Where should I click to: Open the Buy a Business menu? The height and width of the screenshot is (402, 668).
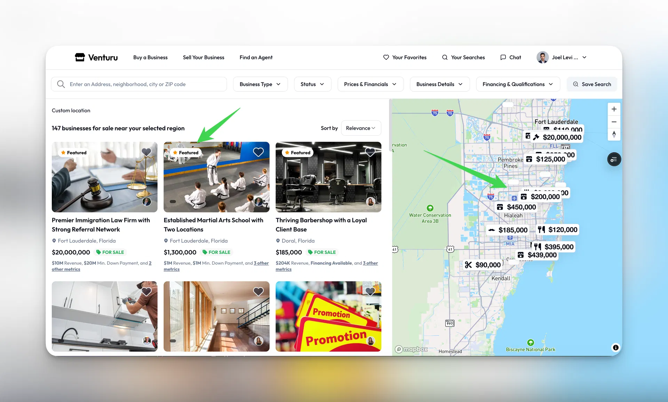pyautogui.click(x=150, y=57)
